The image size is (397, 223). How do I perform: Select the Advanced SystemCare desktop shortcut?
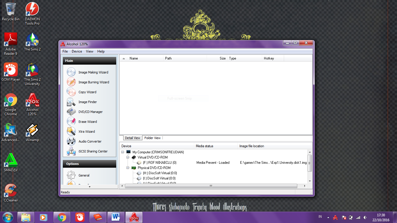pyautogui.click(x=11, y=133)
